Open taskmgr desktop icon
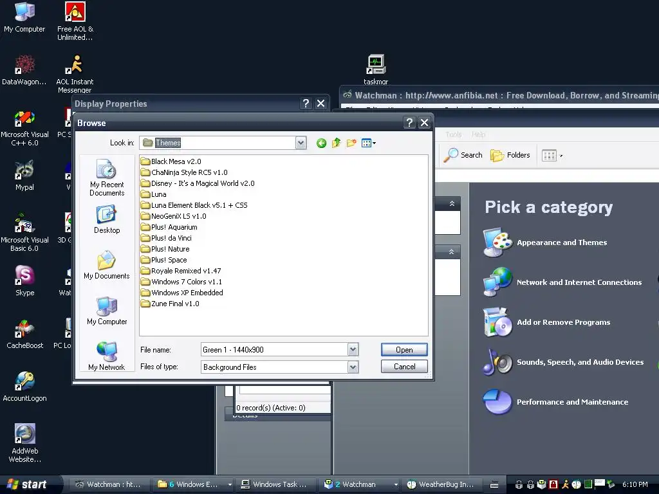Screen dimensions: 659x494 (x=376, y=69)
